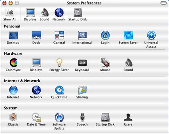Image resolution: width=169 pixels, height=134 pixels.
Task: Close System Preferences with the red button
Action: point(5,3)
